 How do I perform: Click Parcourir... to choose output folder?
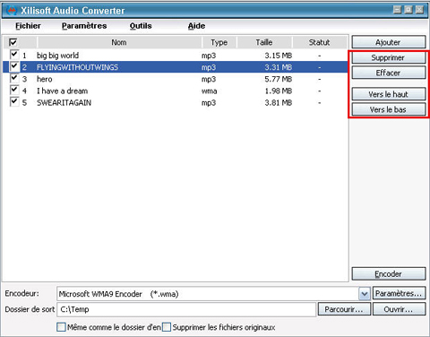(x=344, y=309)
